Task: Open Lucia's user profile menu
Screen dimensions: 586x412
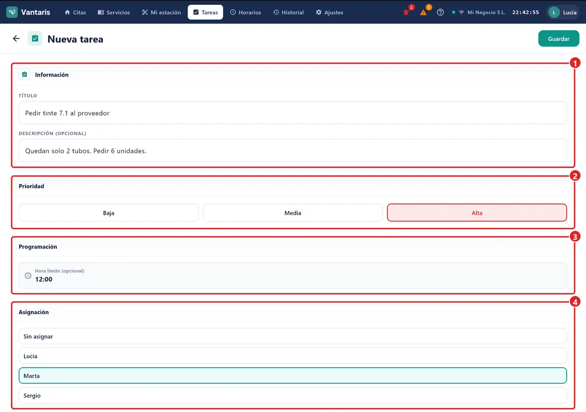Action: [563, 12]
